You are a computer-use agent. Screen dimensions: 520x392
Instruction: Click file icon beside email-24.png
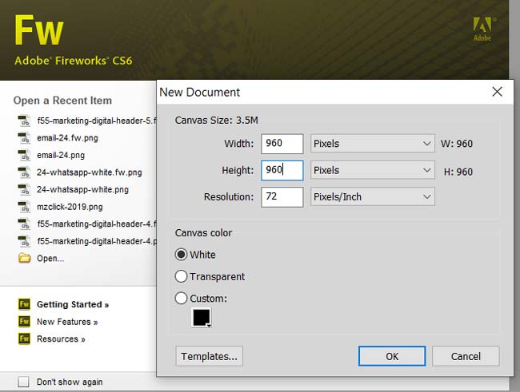[24, 155]
